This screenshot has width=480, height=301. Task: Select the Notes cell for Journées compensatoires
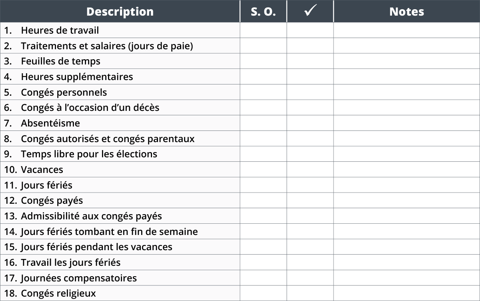click(407, 278)
